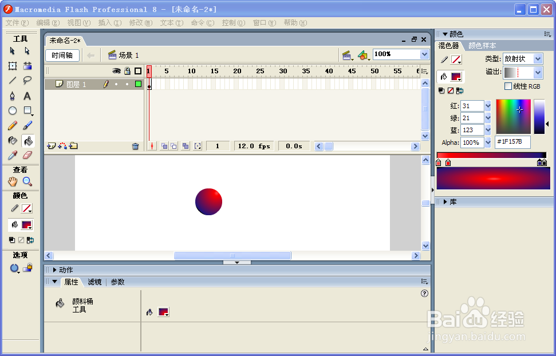Toggle all layers outline square
This screenshot has height=356, width=556.
click(x=138, y=71)
